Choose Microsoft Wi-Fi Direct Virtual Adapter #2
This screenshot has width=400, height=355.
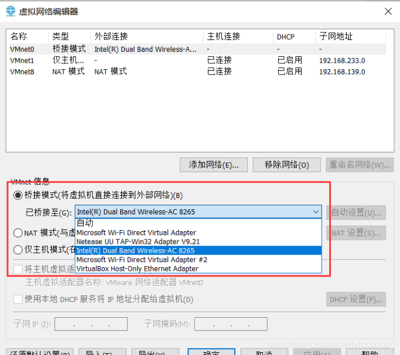[x=199, y=260]
